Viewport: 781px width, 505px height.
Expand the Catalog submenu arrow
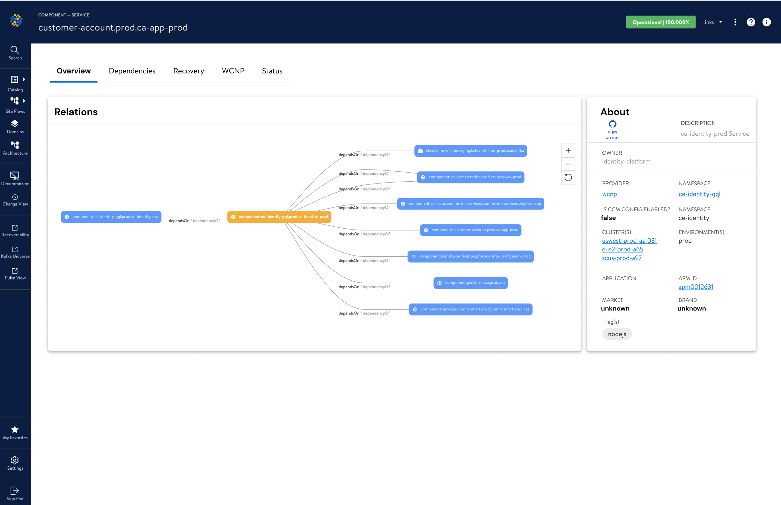[24, 79]
